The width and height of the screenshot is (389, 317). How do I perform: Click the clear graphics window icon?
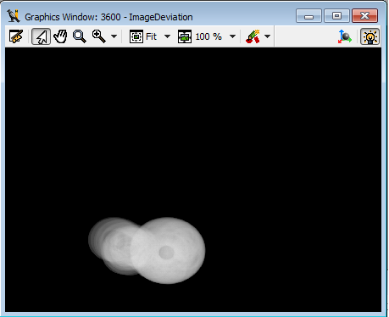click(x=16, y=36)
